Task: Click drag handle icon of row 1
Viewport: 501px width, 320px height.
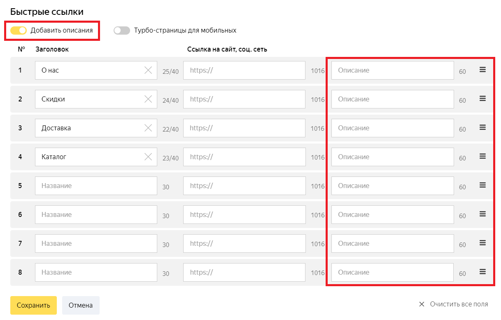Action: [482, 70]
